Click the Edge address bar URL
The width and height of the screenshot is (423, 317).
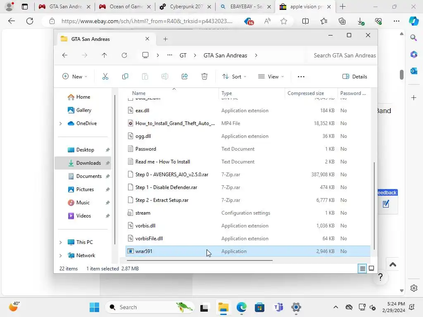[x=147, y=21]
